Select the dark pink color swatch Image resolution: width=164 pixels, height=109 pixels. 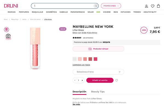click(x=95, y=59)
